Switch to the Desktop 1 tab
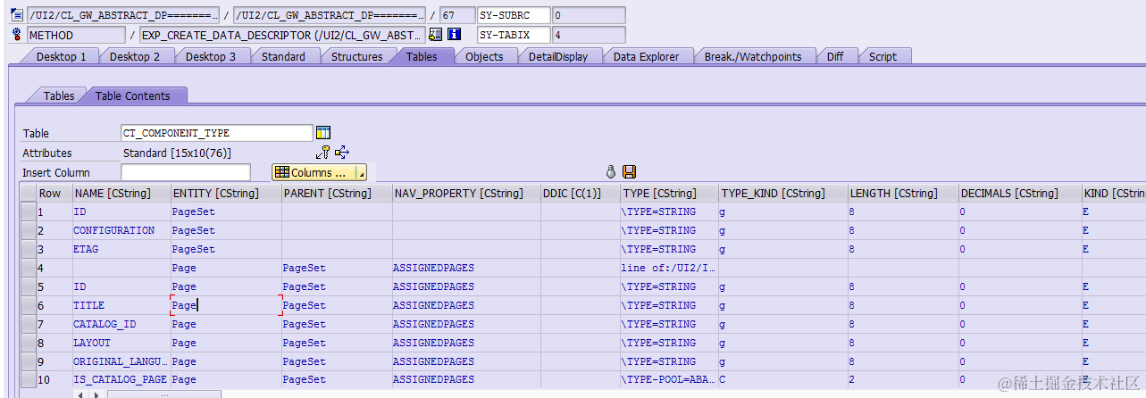Image resolution: width=1146 pixels, height=398 pixels. [x=61, y=56]
